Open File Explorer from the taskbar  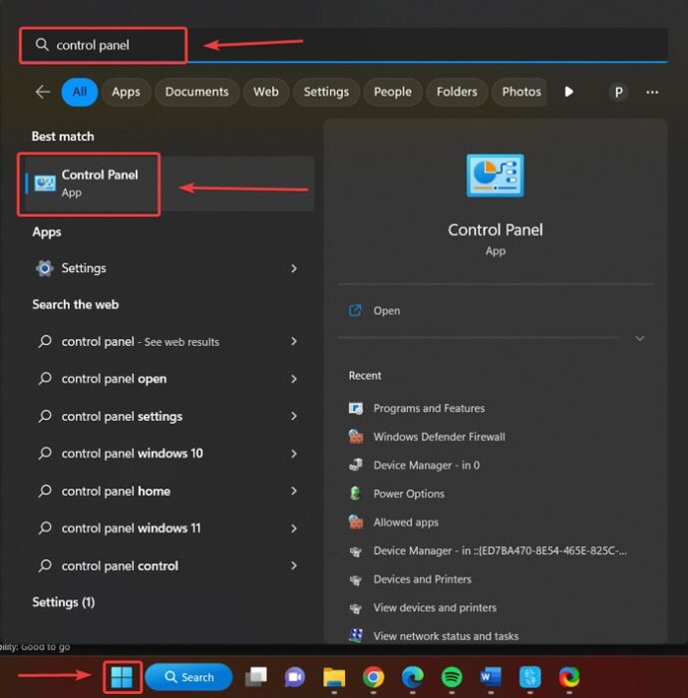(334, 677)
